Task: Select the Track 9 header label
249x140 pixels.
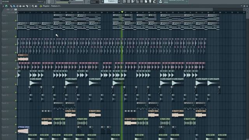Action: [5, 79]
